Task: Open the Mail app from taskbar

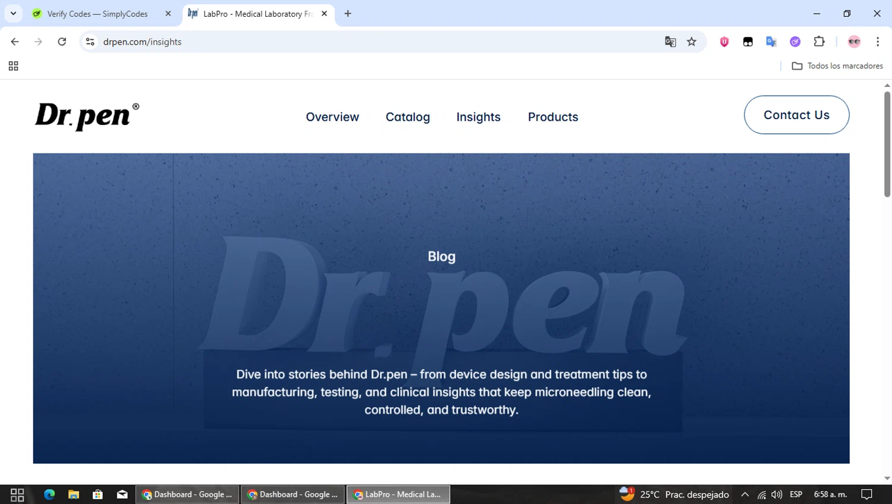Action: (122, 494)
